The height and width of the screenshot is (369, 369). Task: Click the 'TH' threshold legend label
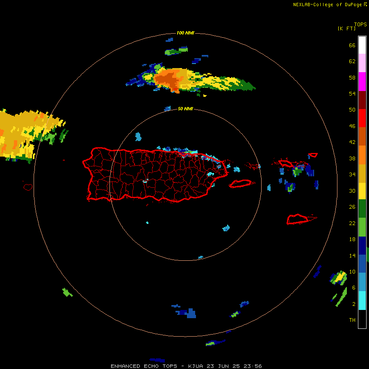tap(352, 320)
